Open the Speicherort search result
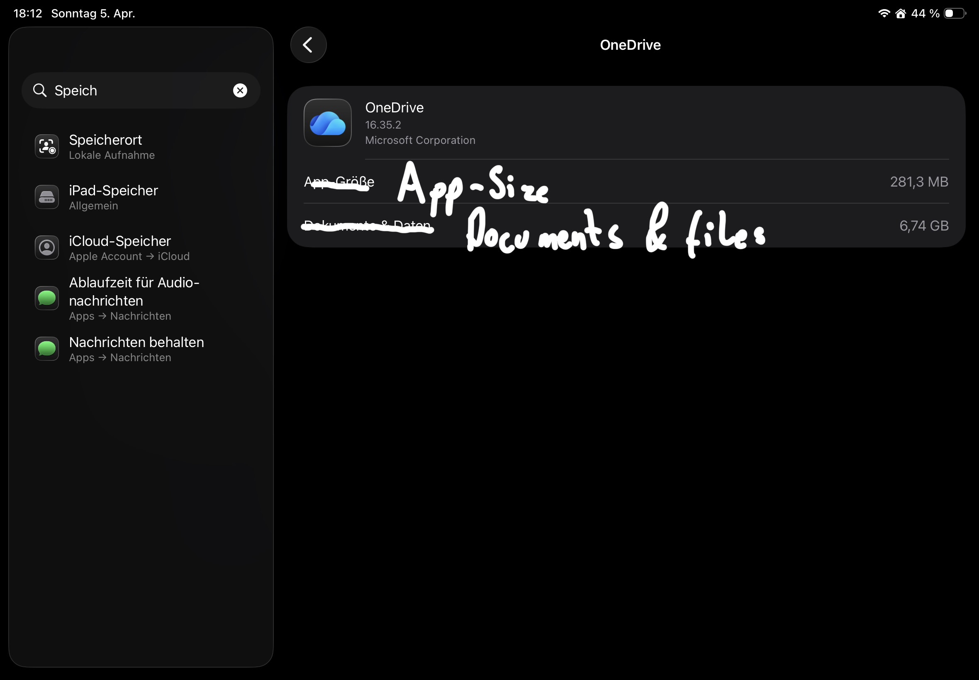The height and width of the screenshot is (680, 979). coord(141,146)
